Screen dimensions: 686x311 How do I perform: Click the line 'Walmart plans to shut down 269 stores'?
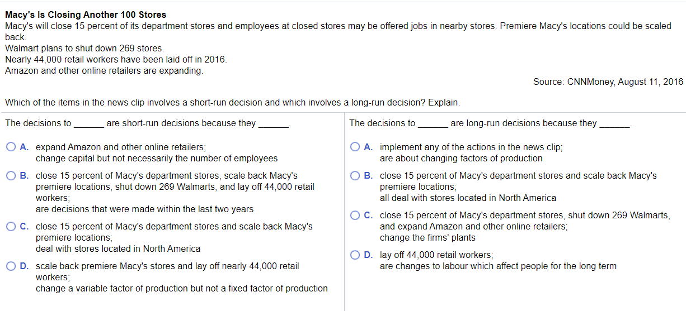(84, 49)
